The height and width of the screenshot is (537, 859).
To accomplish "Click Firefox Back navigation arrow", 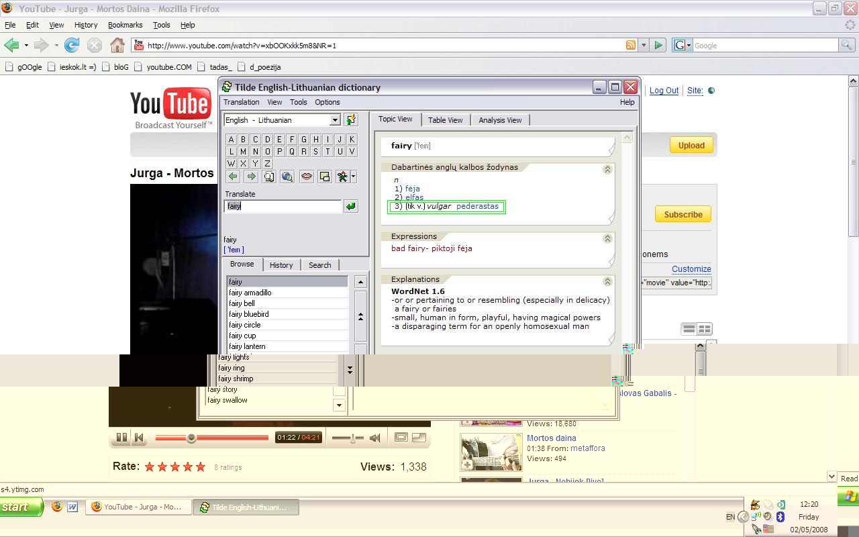I will [x=11, y=45].
